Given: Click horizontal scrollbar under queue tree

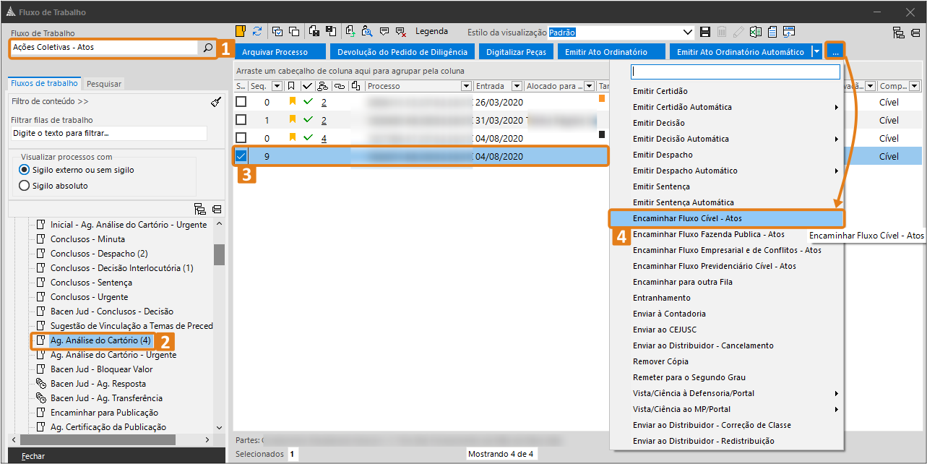Looking at the screenshot, I should click(98, 439).
